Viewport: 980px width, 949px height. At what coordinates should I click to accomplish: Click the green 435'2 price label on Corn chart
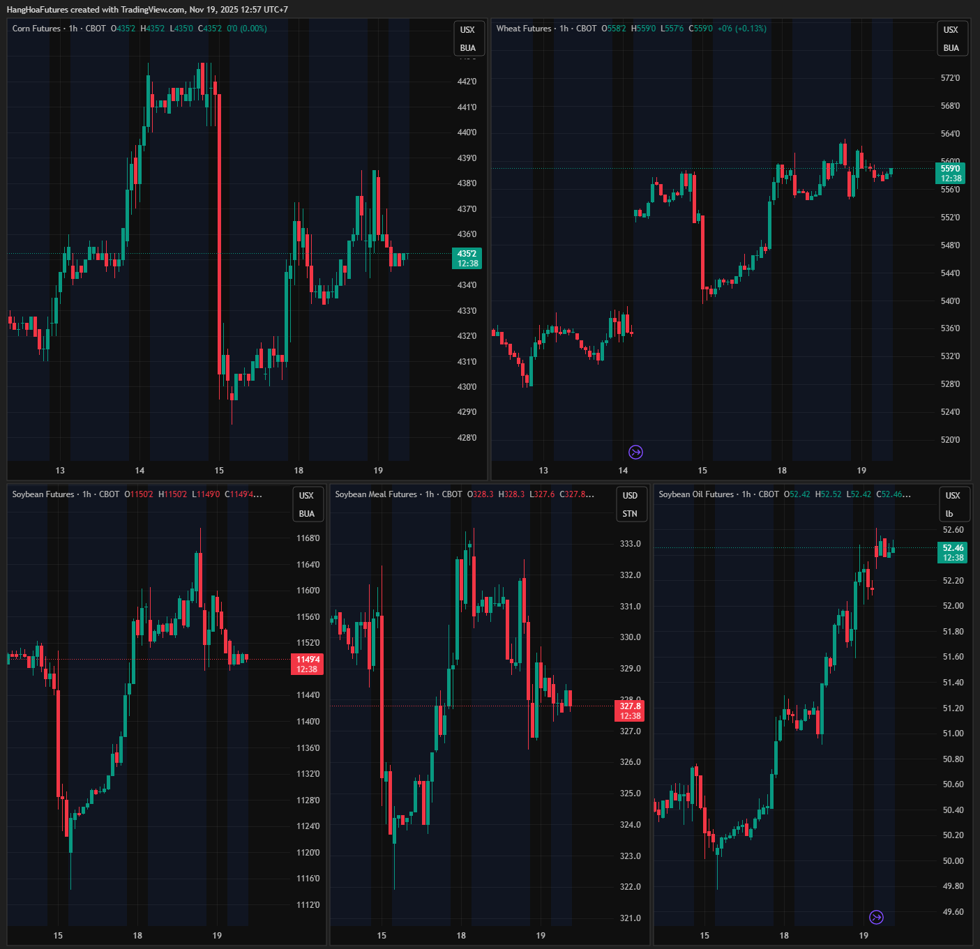coord(467,258)
